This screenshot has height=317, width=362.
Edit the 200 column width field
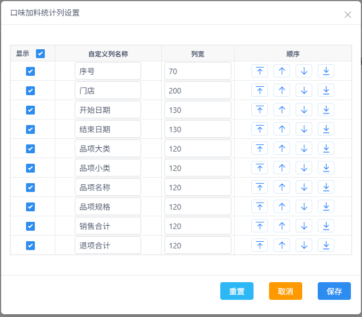click(198, 90)
